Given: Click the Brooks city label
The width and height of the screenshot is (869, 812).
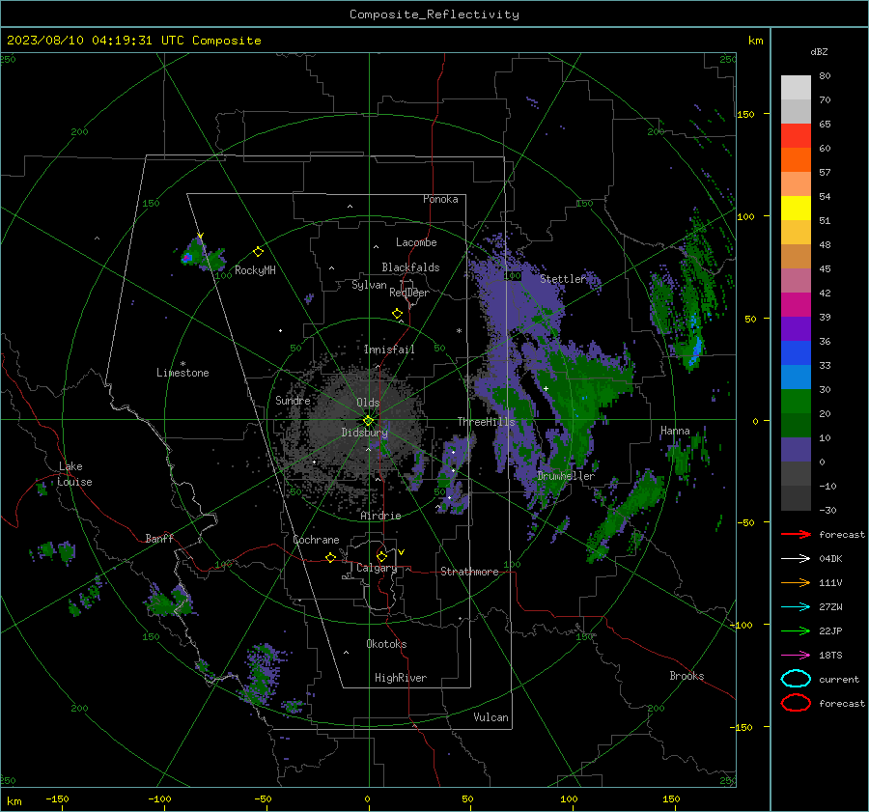Looking at the screenshot, I should coord(687,676).
